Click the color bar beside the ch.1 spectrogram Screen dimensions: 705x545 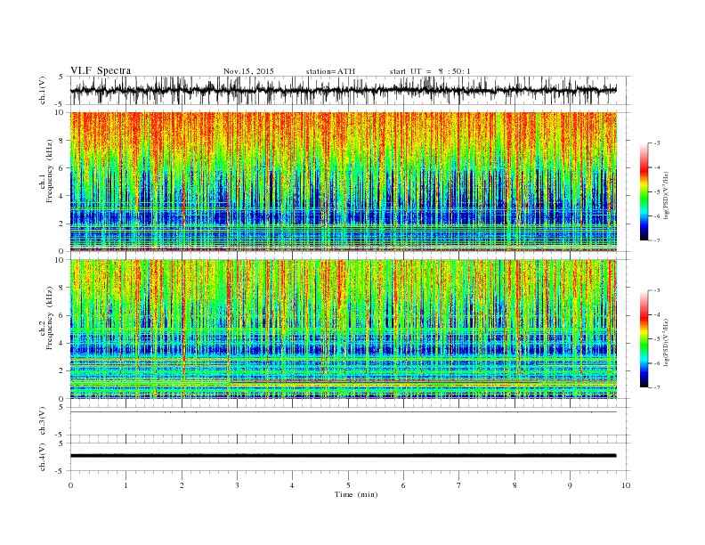pos(644,191)
